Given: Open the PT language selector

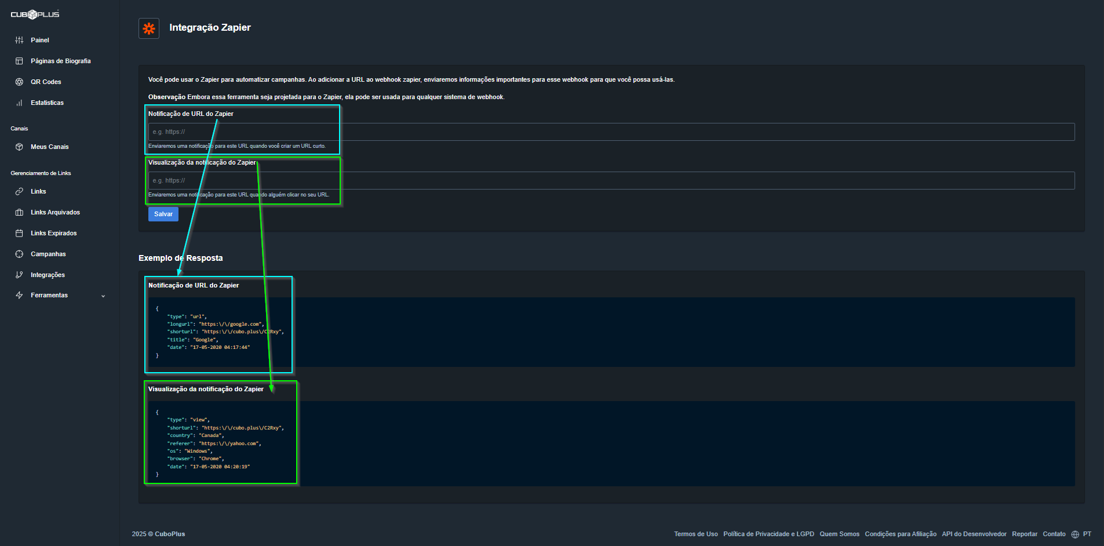Looking at the screenshot, I should coord(1087,534).
